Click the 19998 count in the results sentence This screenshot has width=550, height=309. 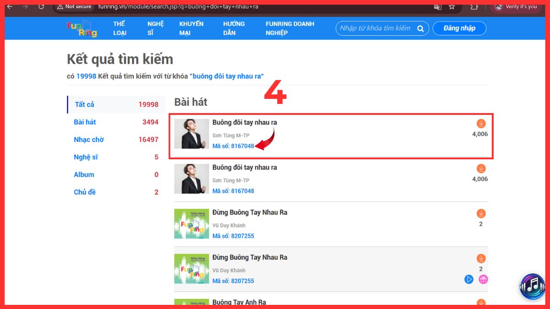tap(86, 76)
